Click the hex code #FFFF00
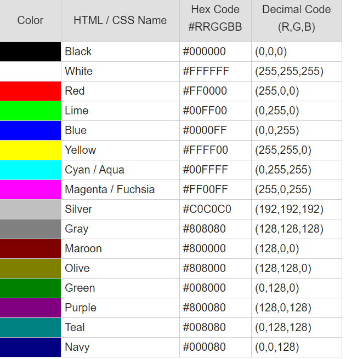 pyautogui.click(x=206, y=150)
